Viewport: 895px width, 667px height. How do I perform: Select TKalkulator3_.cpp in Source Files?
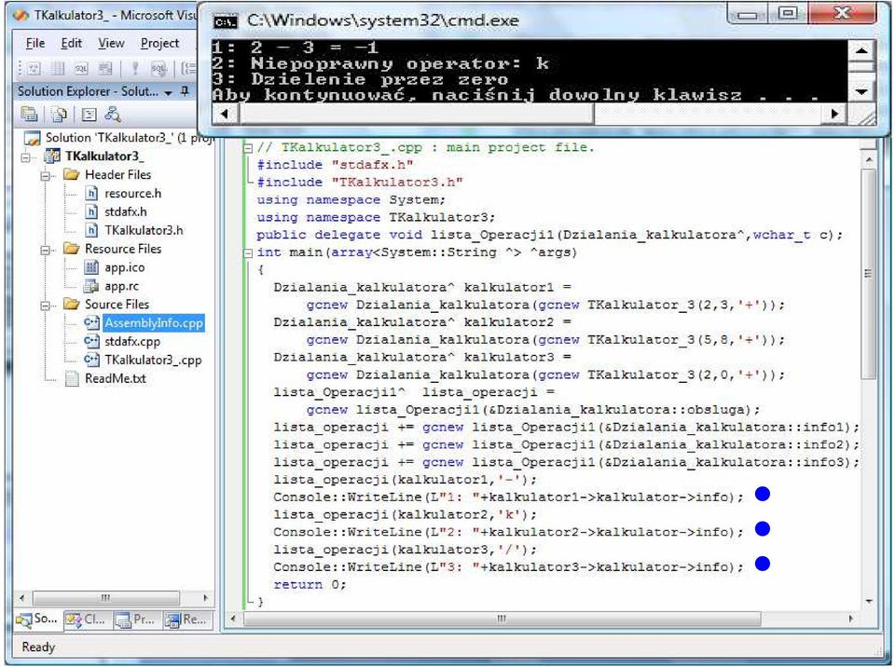coord(153,360)
